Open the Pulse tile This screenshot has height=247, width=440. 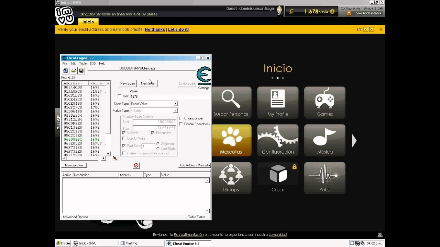tap(325, 178)
